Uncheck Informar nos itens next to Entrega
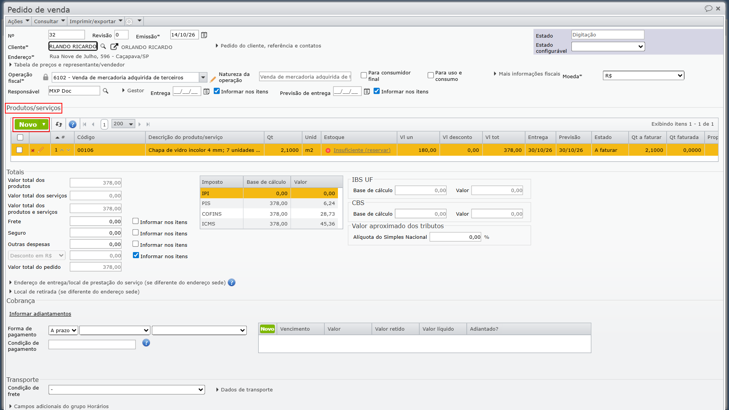Image resolution: width=729 pixels, height=410 pixels. (x=217, y=91)
